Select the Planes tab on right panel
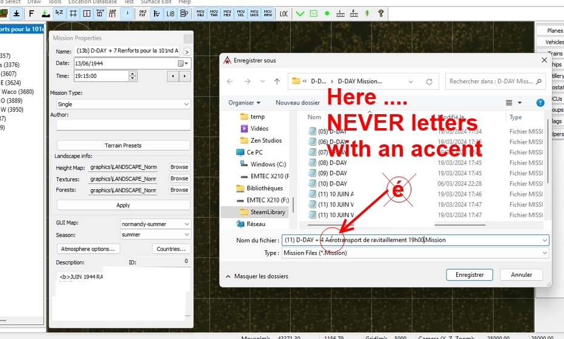The height and width of the screenshot is (339, 564). [x=550, y=30]
